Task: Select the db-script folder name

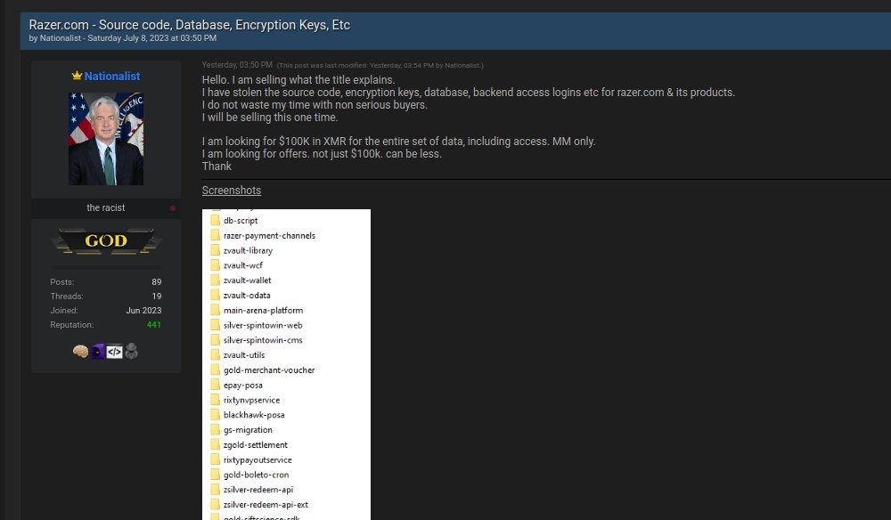Action: [241, 220]
